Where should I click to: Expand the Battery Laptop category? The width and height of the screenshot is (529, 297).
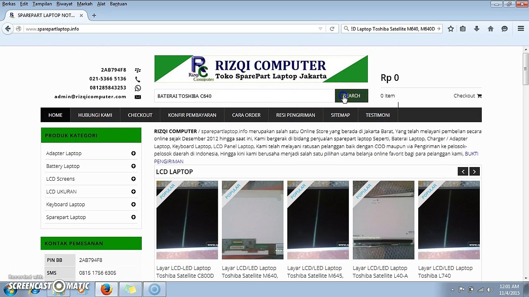click(x=133, y=166)
